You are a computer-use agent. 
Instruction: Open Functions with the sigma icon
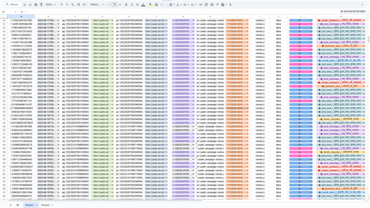231,5
